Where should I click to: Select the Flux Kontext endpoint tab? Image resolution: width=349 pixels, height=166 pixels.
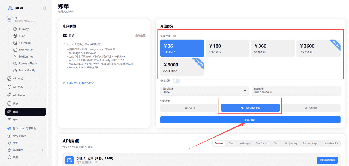tap(262, 143)
